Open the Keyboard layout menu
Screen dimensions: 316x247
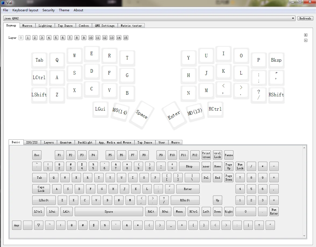pos(25,10)
